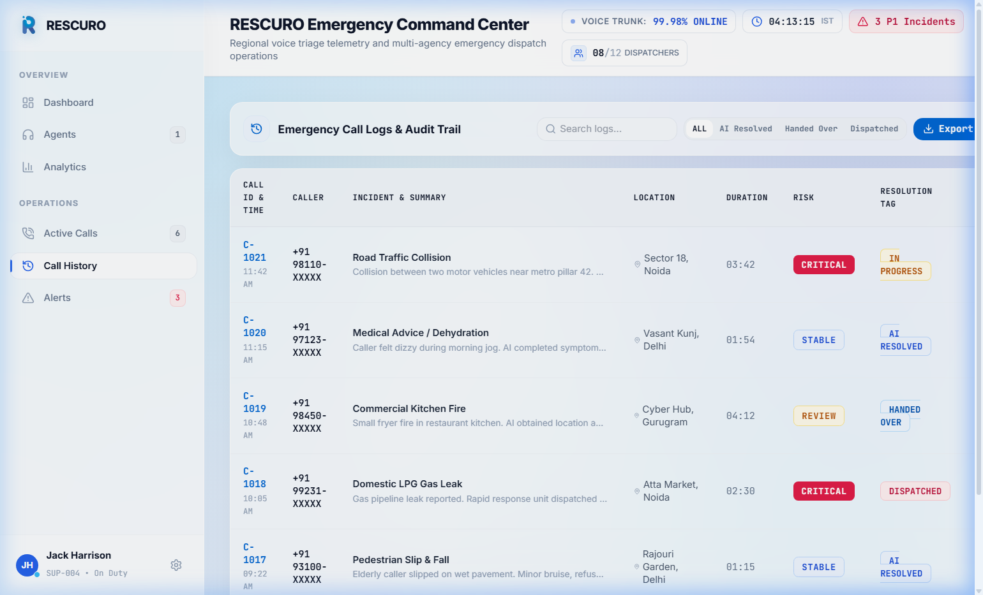Filter logs by Dispatched
This screenshot has height=595, width=983.
(874, 129)
